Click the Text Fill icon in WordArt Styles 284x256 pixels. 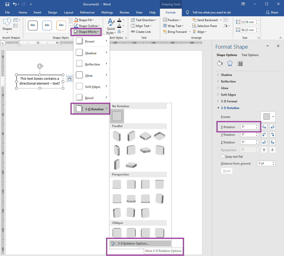(119, 20)
